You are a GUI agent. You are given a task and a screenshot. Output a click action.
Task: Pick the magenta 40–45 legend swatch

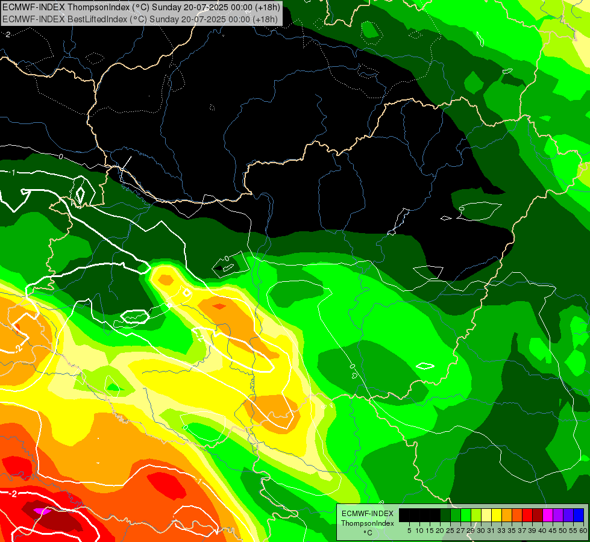(548, 516)
